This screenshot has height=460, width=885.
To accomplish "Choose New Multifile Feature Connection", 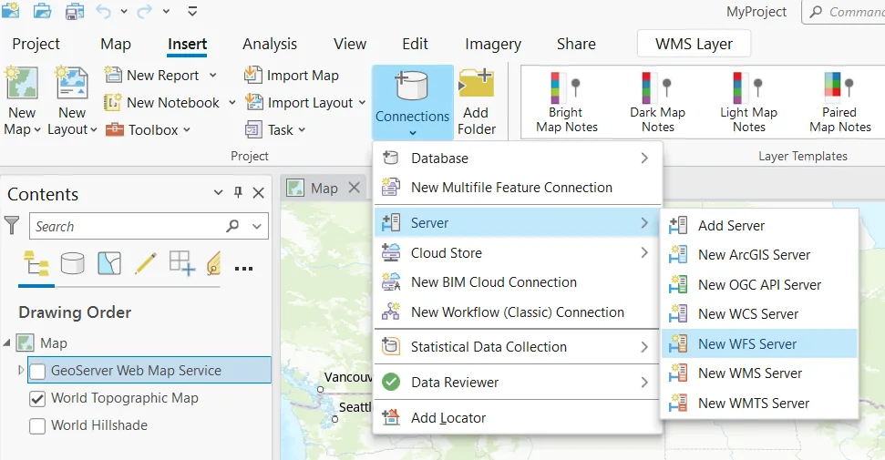I will coord(517,188).
